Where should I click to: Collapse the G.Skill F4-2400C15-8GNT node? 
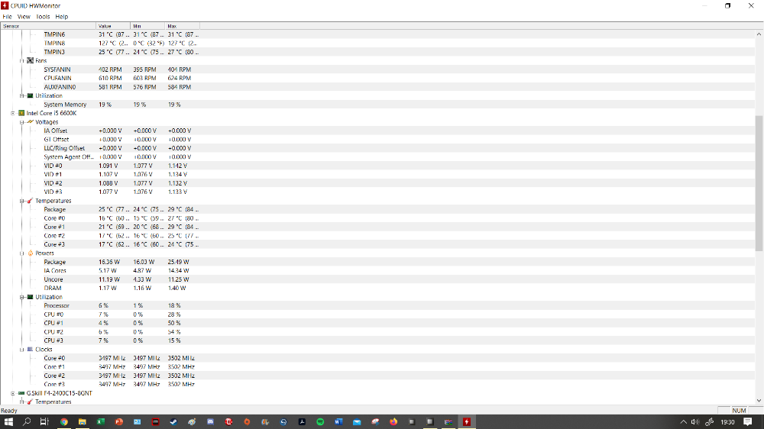(x=13, y=393)
